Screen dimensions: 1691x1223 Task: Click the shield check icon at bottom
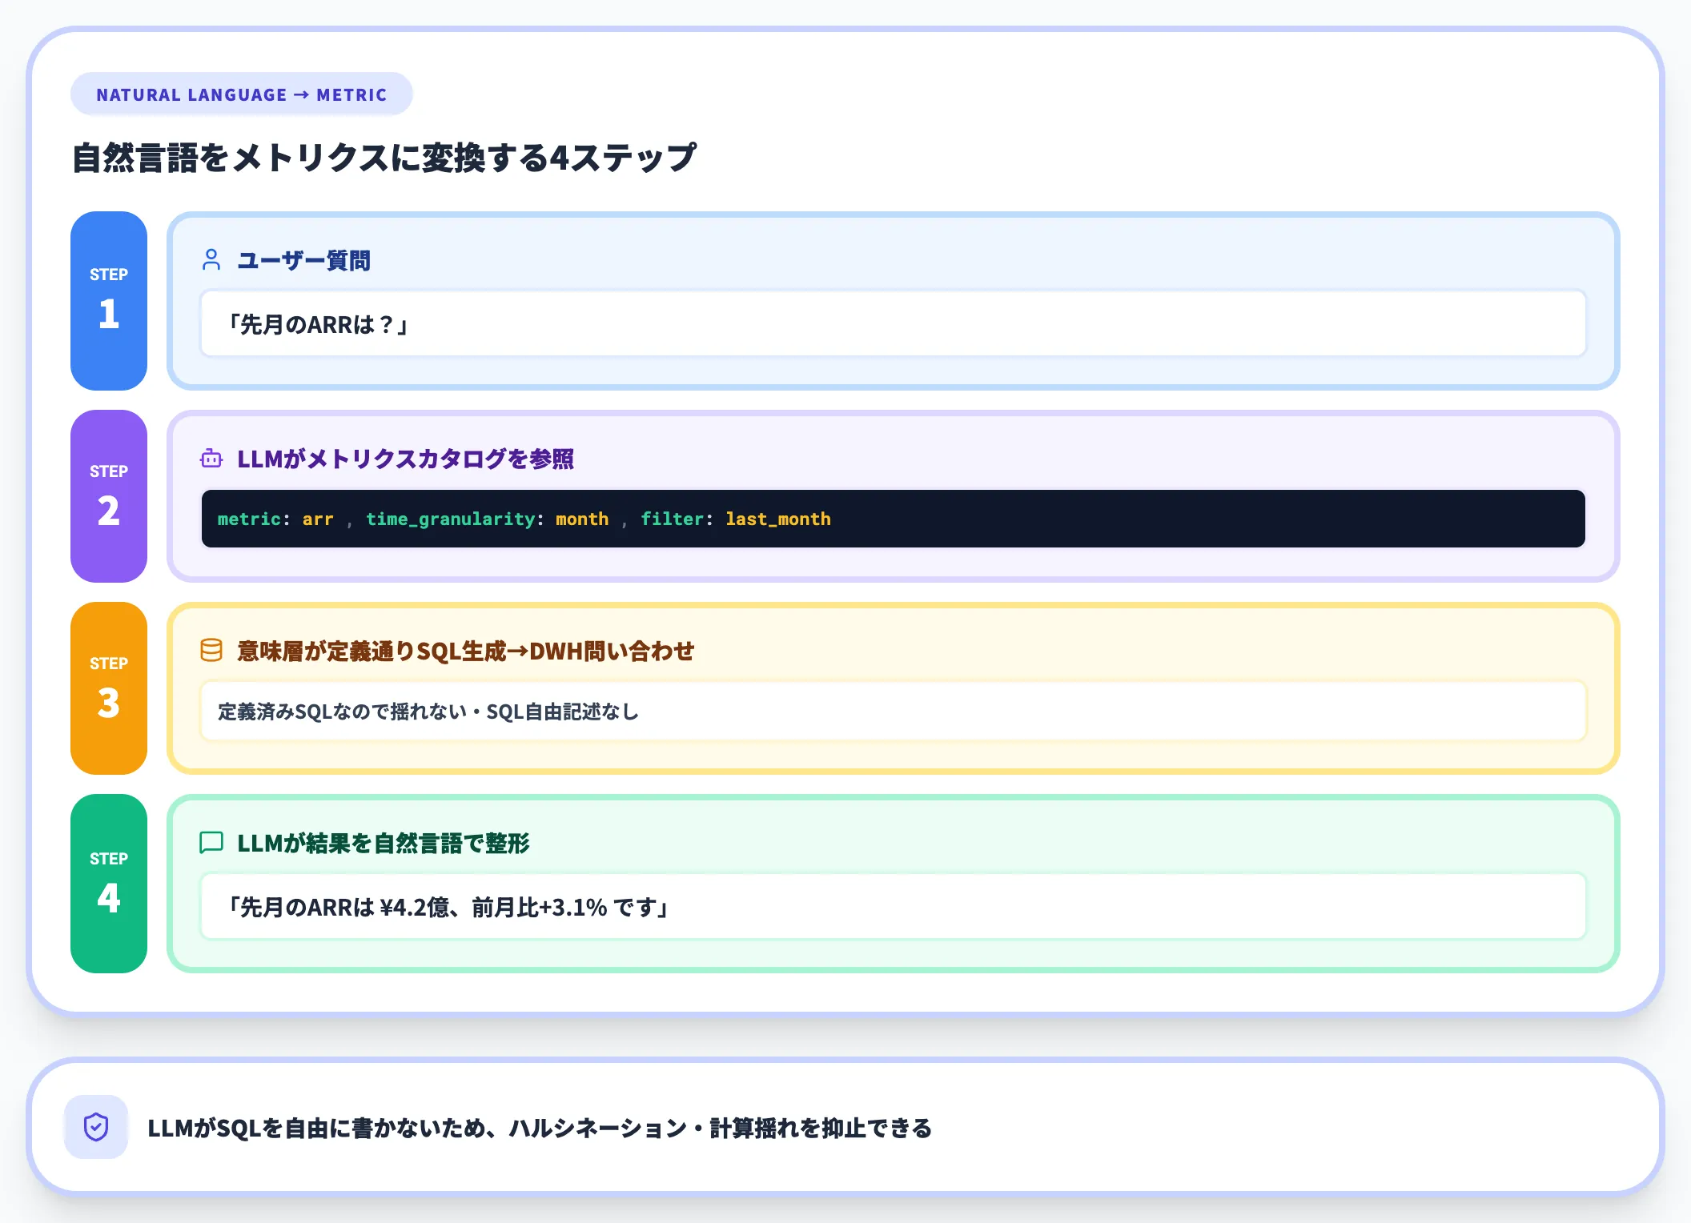[96, 1127]
